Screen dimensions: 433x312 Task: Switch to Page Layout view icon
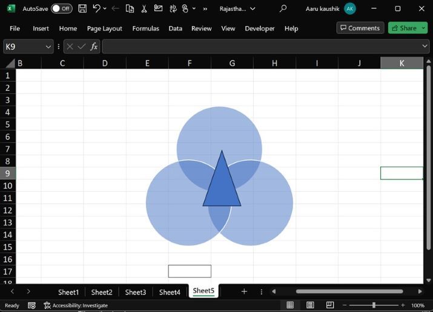coord(310,305)
